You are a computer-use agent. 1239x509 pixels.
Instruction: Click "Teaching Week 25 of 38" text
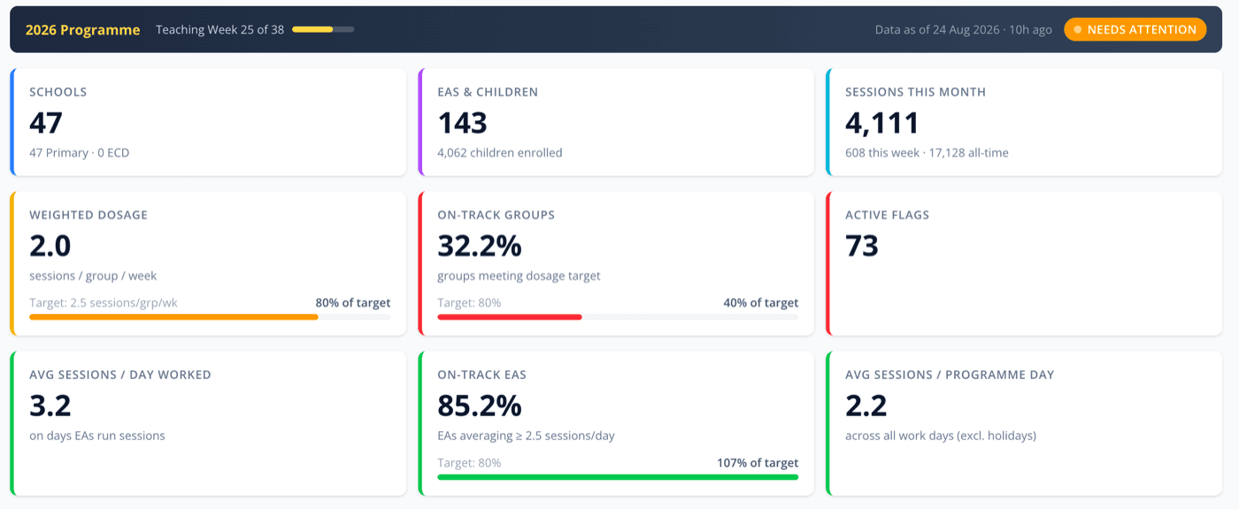219,29
